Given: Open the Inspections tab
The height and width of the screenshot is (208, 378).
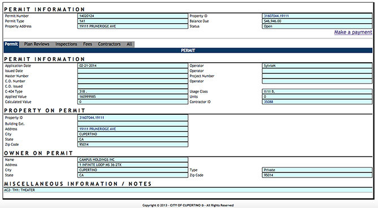Looking at the screenshot, I should click(x=66, y=44).
